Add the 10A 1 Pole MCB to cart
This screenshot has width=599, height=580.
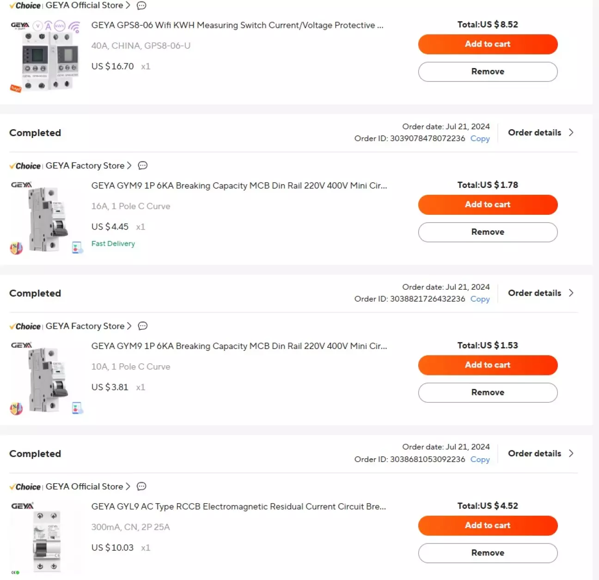[488, 365]
